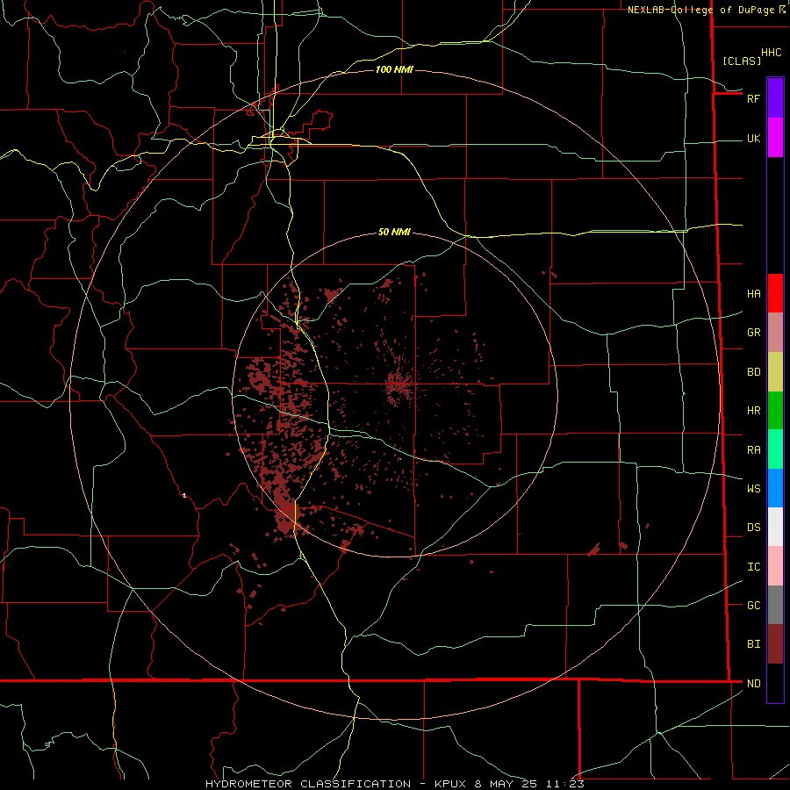This screenshot has height=790, width=790.
Task: Click the RF legend label
Action: tap(754, 98)
